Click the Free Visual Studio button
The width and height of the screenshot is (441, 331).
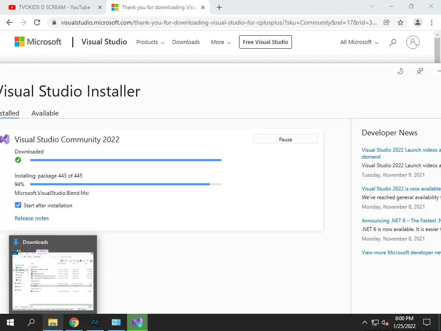point(265,42)
